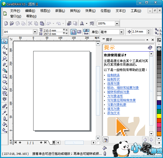Switch page to landscape orientation
The image size is (163, 158).
[x=79, y=32]
